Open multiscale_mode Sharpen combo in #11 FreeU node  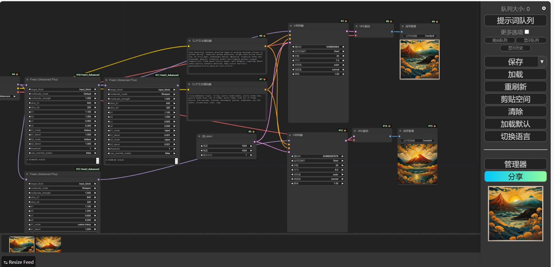pyautogui.click(x=141, y=94)
